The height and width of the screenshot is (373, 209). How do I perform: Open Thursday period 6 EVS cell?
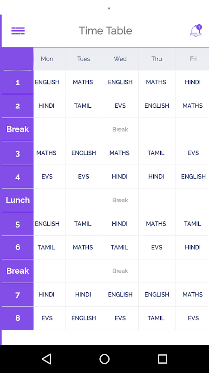157,248
